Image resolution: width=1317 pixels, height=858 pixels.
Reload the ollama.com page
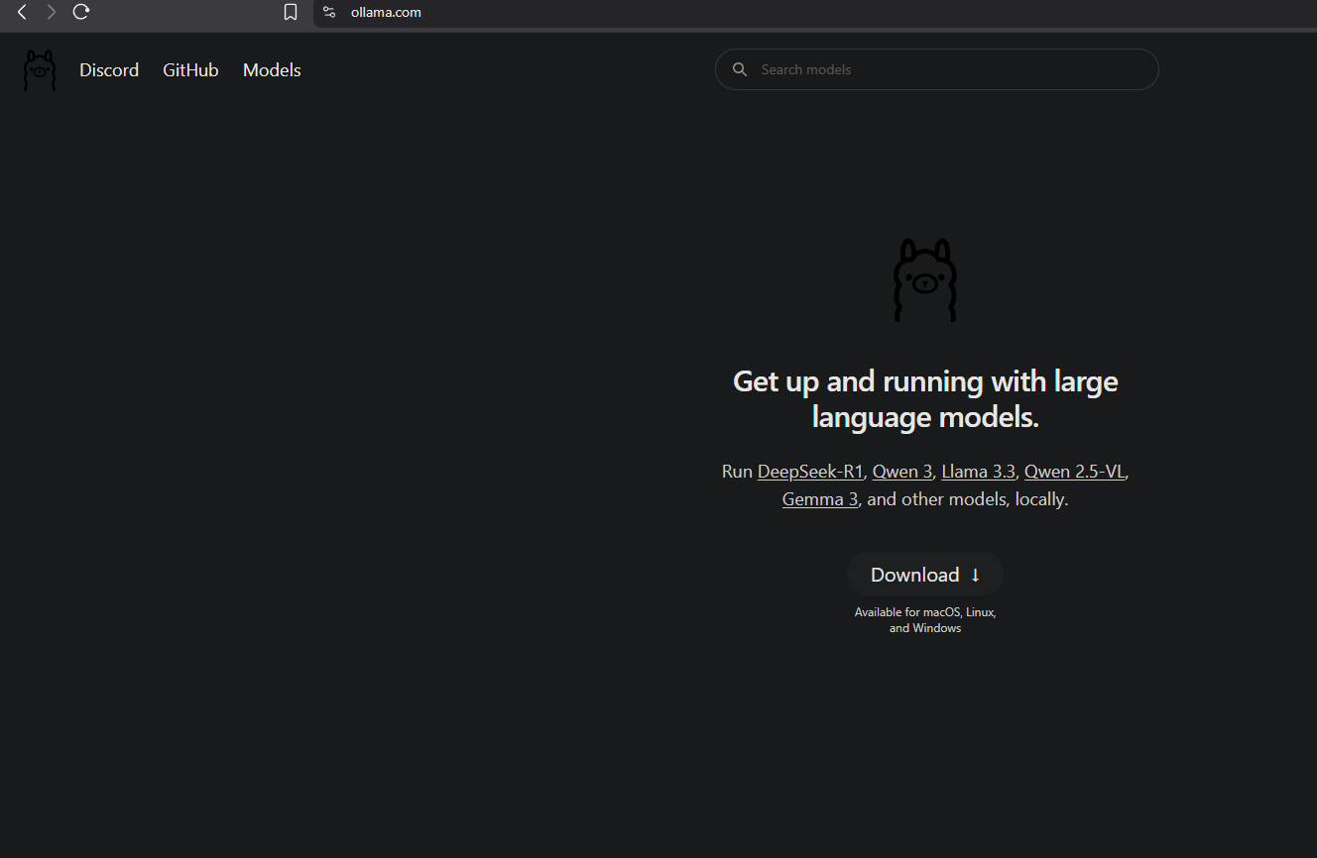[81, 12]
